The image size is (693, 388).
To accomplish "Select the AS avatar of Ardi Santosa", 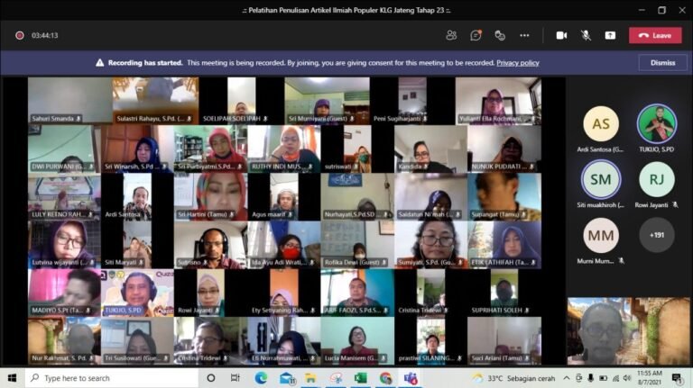I will [x=601, y=124].
